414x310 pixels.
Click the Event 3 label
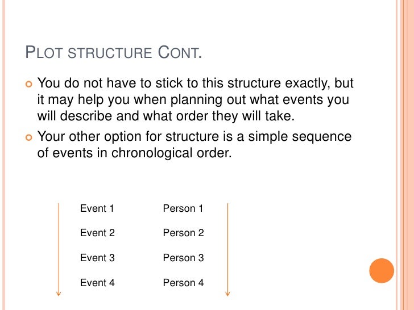click(97, 258)
